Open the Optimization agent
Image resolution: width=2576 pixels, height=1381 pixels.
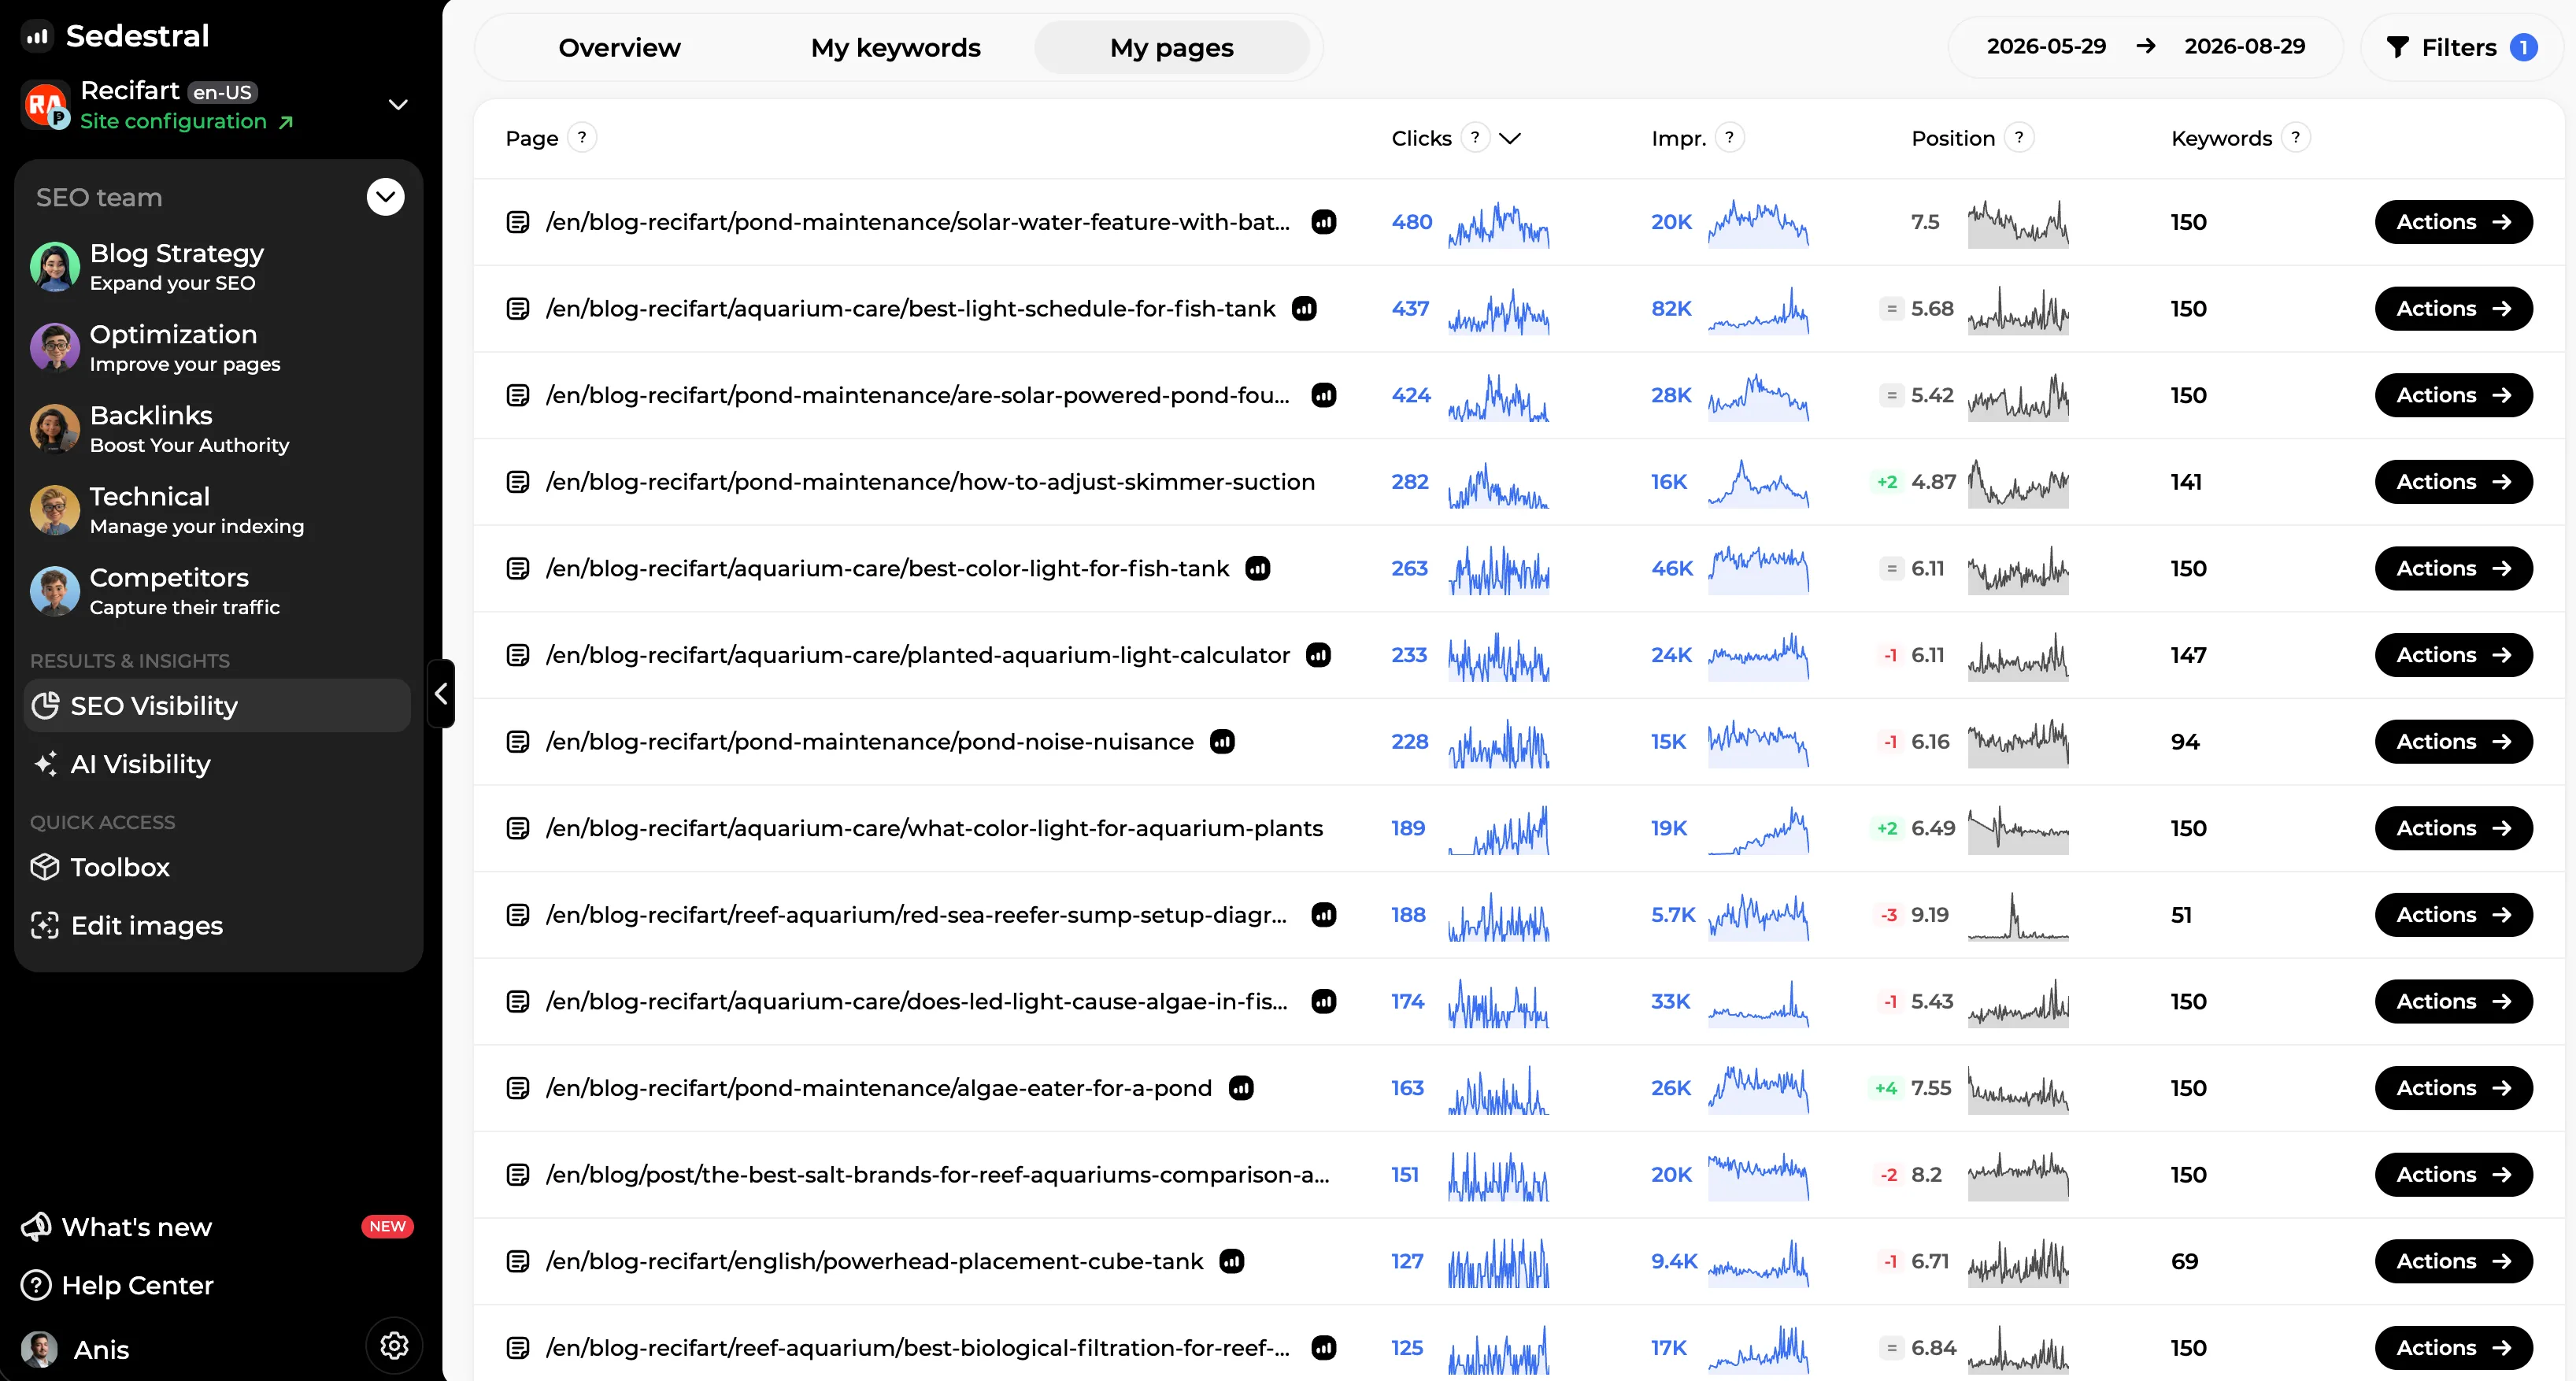[x=217, y=348]
